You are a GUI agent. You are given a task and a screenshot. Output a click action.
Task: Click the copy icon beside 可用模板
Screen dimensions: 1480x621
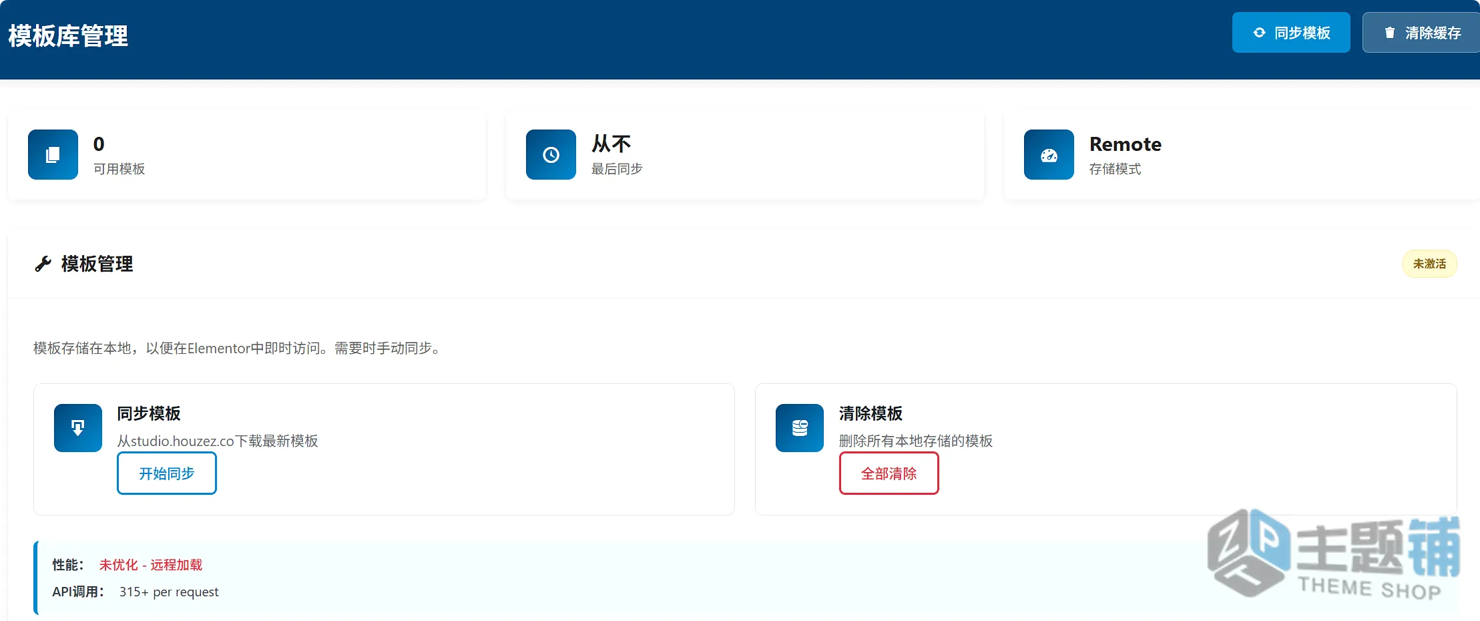point(53,155)
